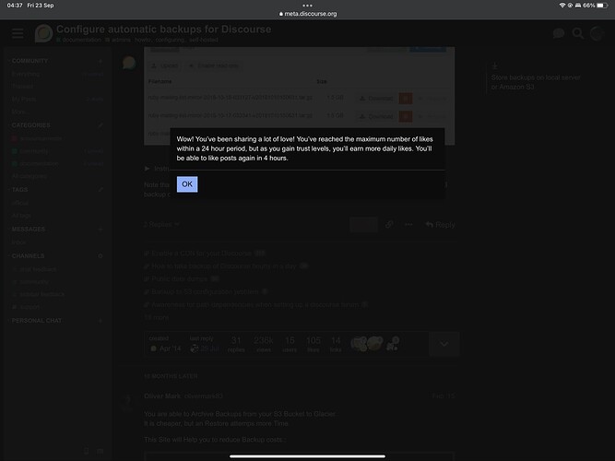Open topic title 'Configure automatic backups for Discourse'
Viewport: 615px width, 461px height.
pyautogui.click(x=163, y=30)
